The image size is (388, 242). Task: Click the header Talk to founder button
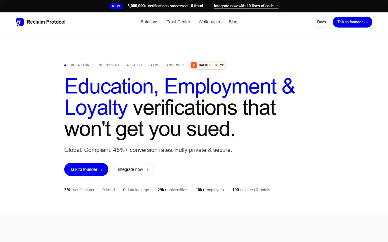pyautogui.click(x=353, y=22)
